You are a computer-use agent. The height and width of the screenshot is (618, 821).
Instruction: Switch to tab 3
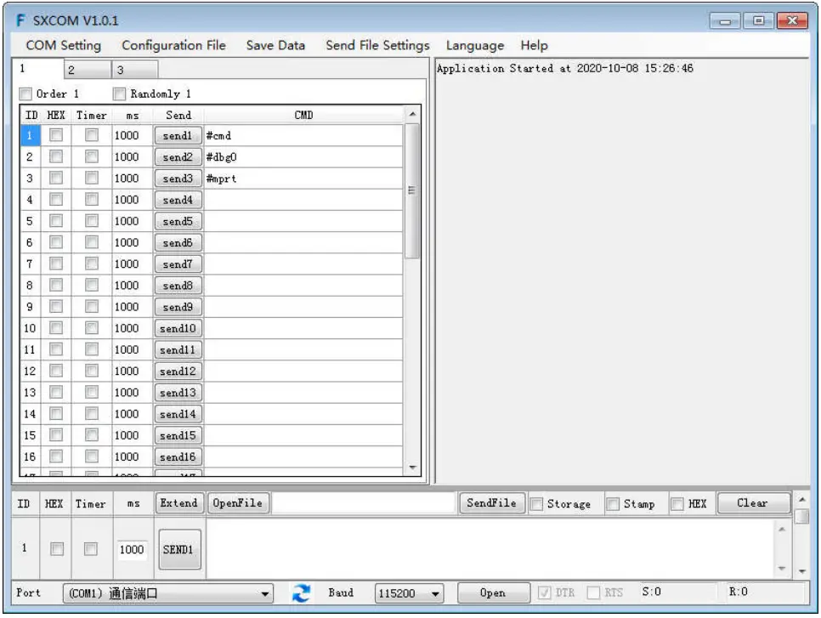(x=133, y=70)
